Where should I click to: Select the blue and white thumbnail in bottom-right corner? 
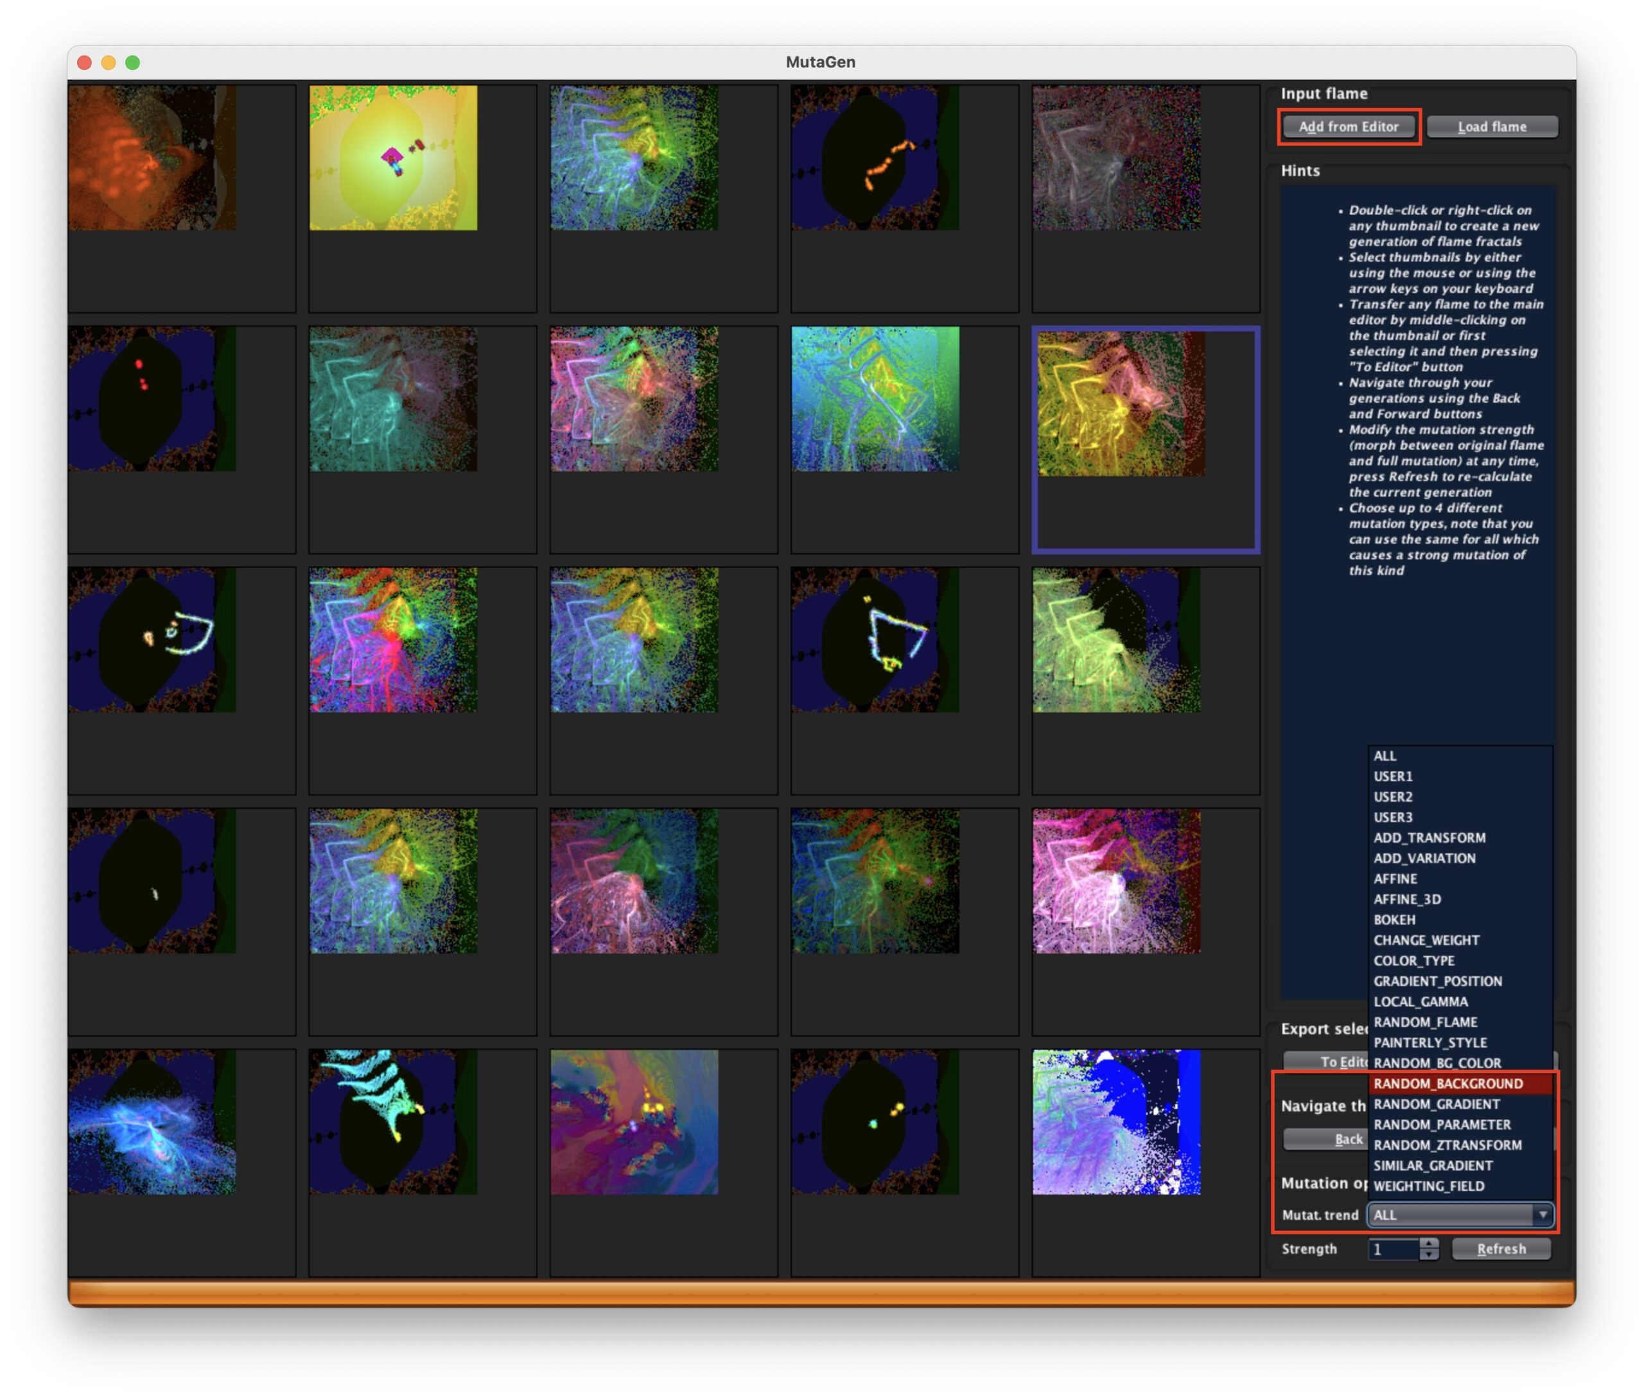(1117, 1121)
